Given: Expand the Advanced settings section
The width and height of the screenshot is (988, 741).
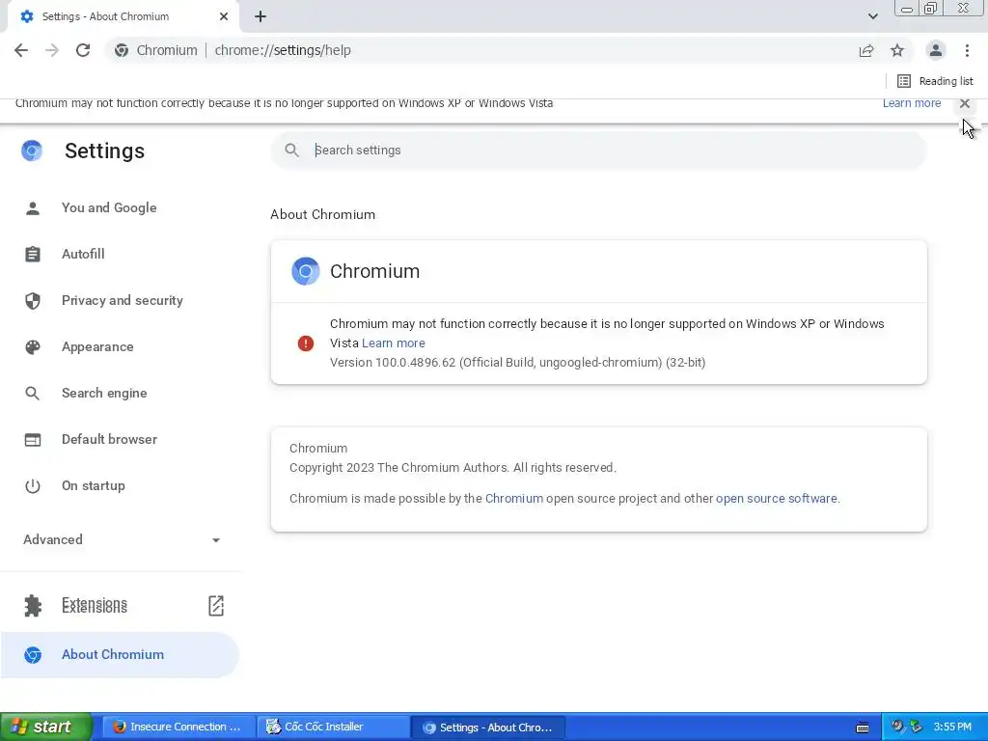Looking at the screenshot, I should [121, 539].
